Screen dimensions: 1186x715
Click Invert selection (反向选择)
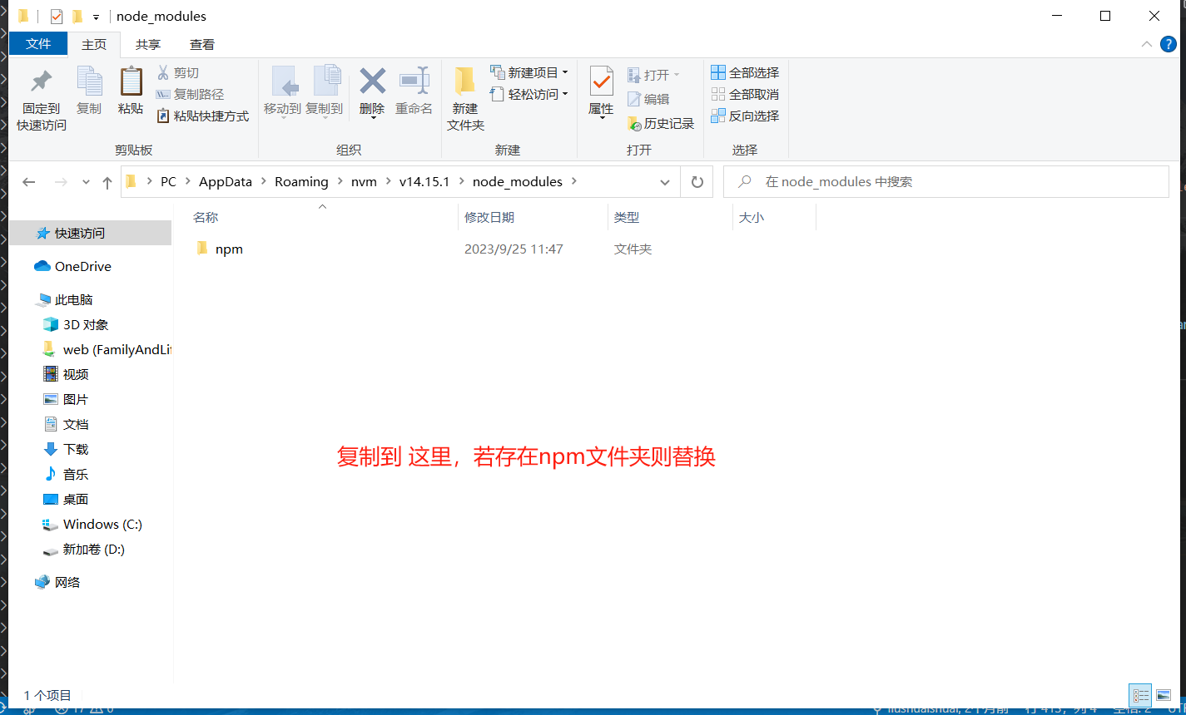click(x=745, y=116)
